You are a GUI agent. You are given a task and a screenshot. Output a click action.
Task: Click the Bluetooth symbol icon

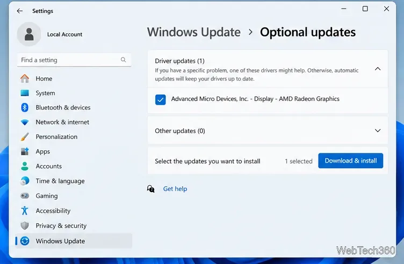25,107
